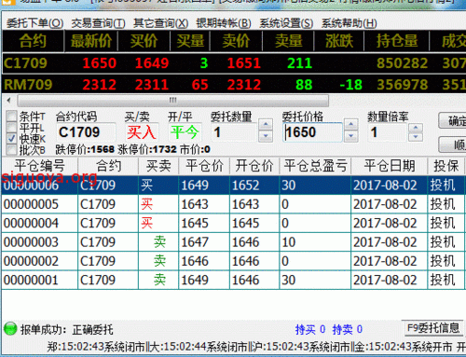Enable the 批次B checkbox

point(11,150)
